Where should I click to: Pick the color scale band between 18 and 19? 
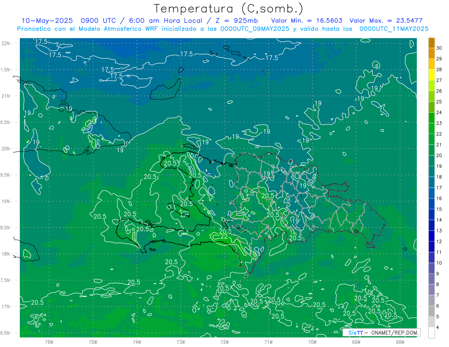tap(431, 171)
